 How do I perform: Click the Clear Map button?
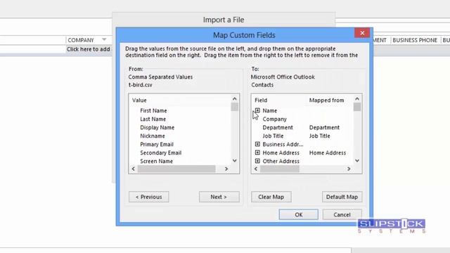pos(271,197)
